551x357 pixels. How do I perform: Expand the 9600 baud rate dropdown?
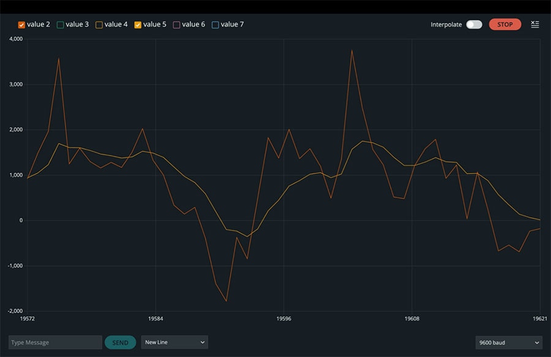click(509, 342)
